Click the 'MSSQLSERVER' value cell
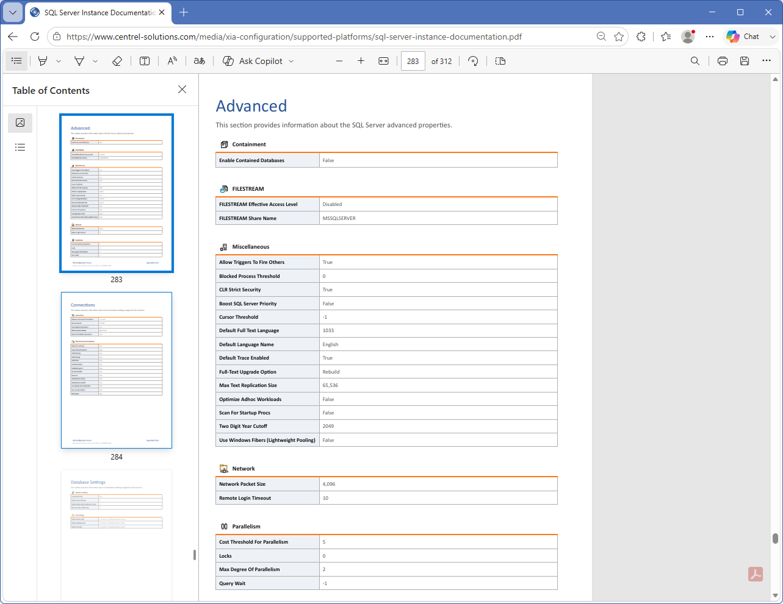Image resolution: width=783 pixels, height=604 pixels. 438,218
